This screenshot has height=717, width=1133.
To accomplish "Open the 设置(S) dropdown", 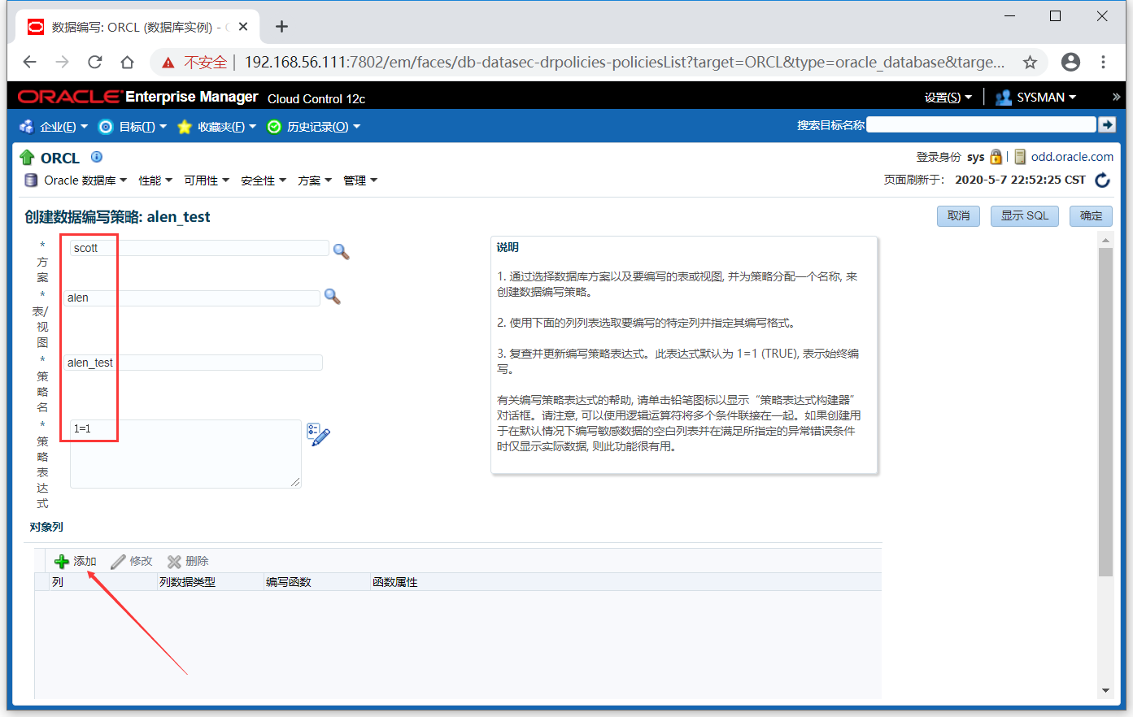I will (948, 98).
